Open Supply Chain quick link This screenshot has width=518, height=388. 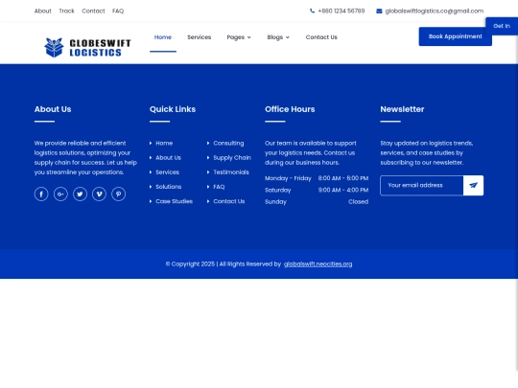(232, 158)
